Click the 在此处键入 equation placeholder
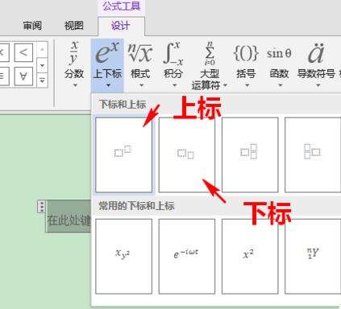Screen dimensions: 341x309 (69, 220)
